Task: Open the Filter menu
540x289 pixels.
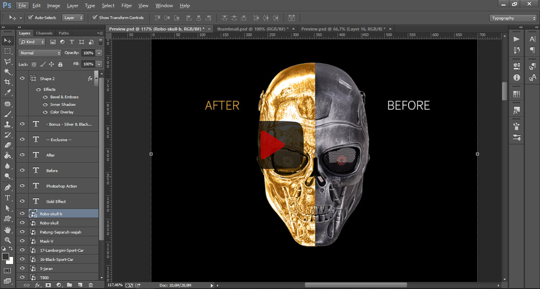Action: [127, 6]
